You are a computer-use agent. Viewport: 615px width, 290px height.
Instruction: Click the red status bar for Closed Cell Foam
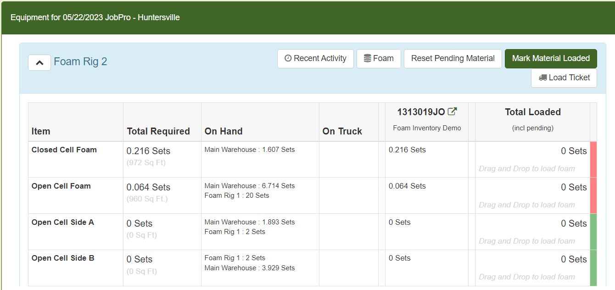593,159
